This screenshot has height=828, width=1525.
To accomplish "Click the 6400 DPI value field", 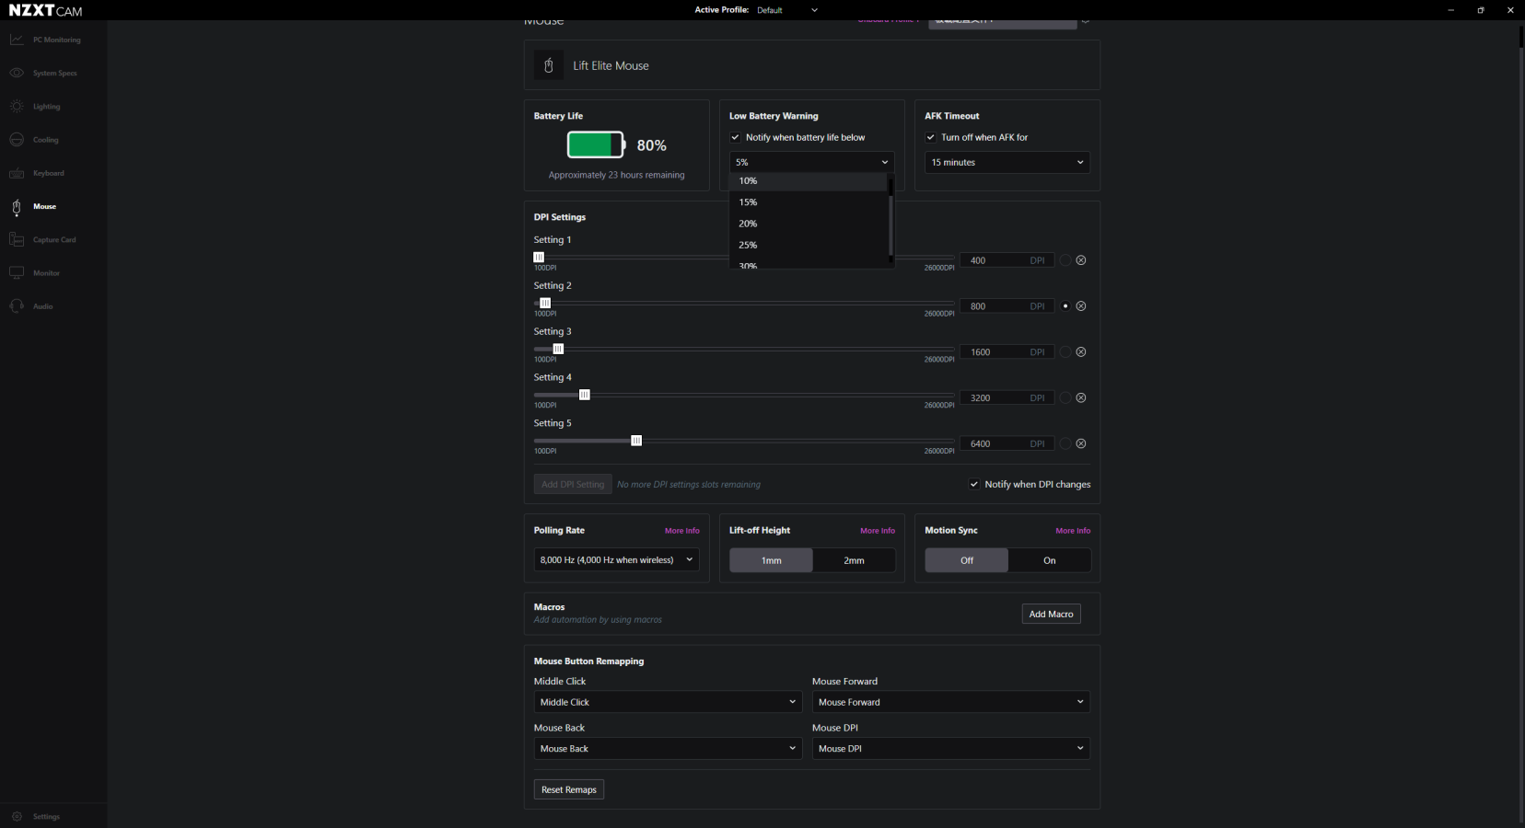I will coord(1007,443).
